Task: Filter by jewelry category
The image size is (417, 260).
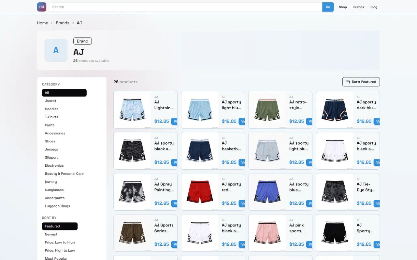Action: [51, 182]
